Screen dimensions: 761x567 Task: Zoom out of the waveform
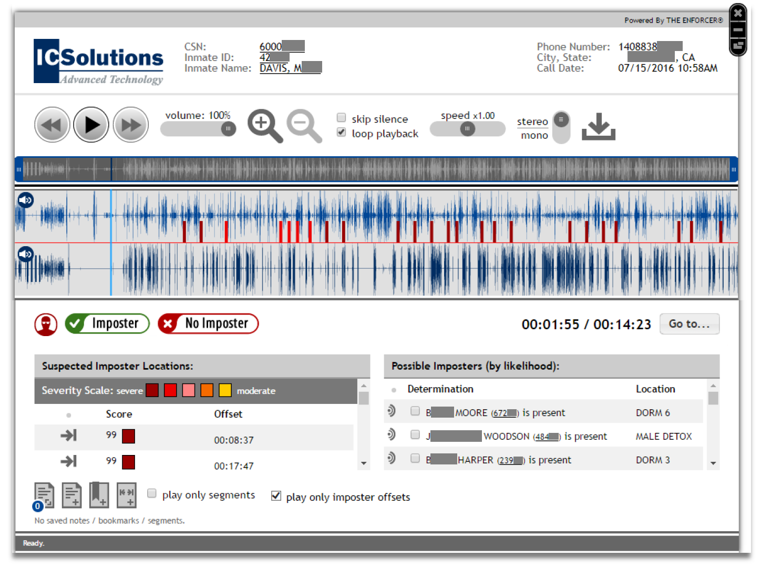tap(304, 126)
